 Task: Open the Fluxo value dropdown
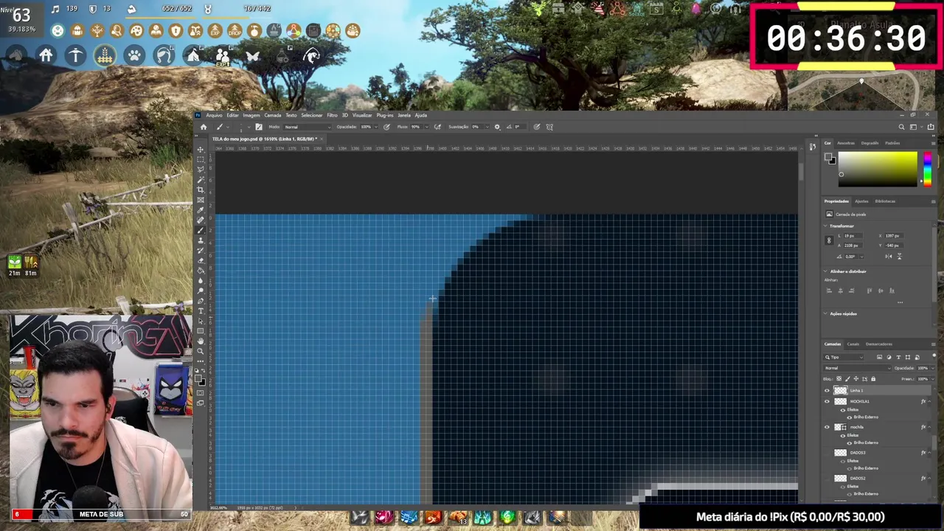click(x=426, y=127)
